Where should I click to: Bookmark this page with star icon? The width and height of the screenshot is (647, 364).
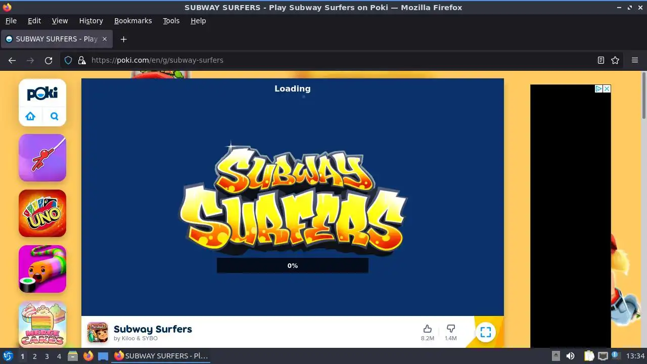(x=615, y=60)
